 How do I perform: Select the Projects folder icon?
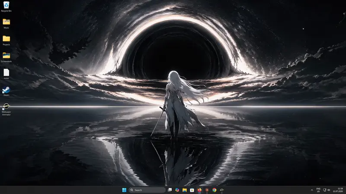coord(6,41)
